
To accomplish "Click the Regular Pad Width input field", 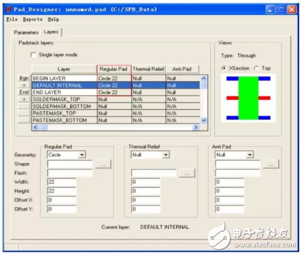I will click(x=62, y=182).
